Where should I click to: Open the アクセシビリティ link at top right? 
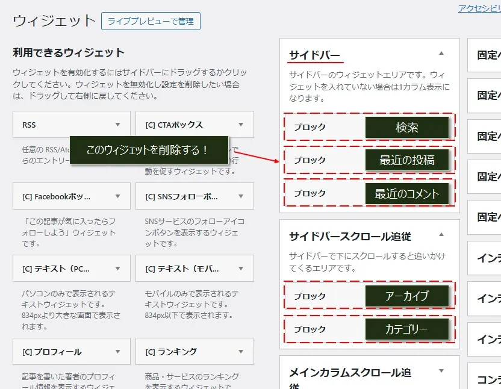[479, 8]
